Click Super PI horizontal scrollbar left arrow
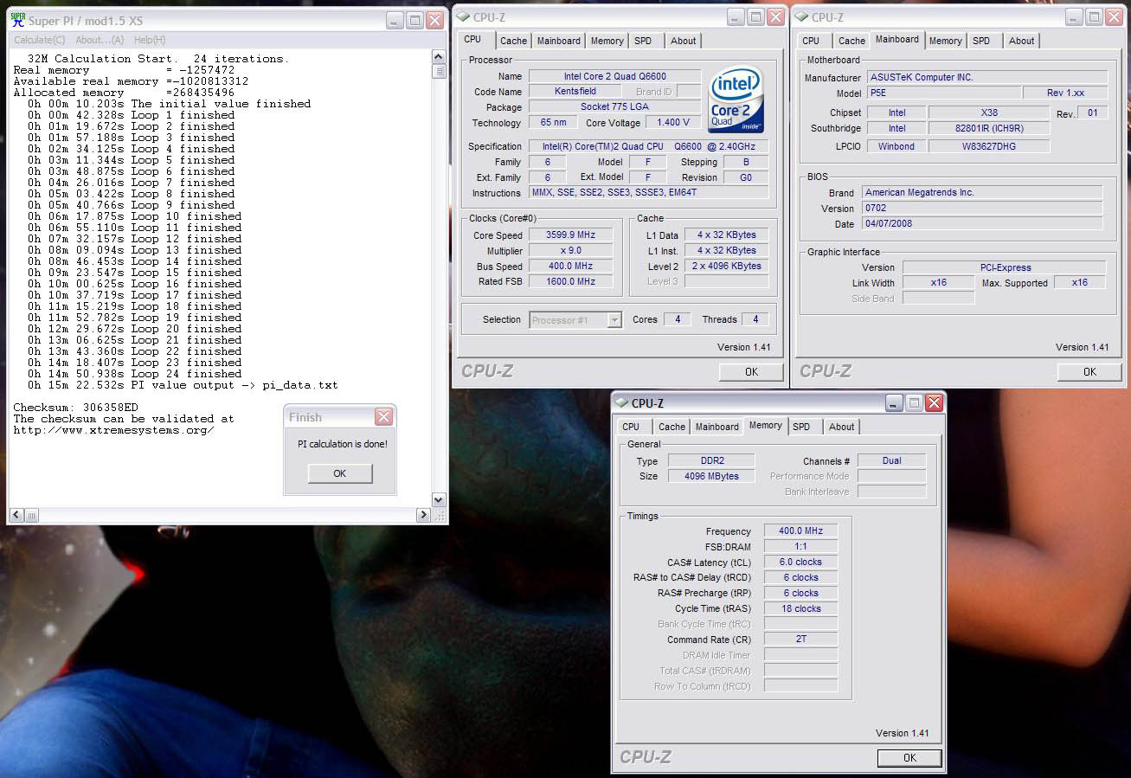 click(16, 515)
